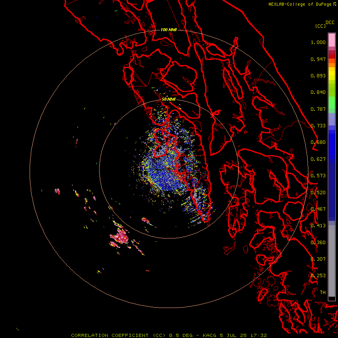338x338 pixels.
Task: Select the 0.573 scale value
Action: 318,176
